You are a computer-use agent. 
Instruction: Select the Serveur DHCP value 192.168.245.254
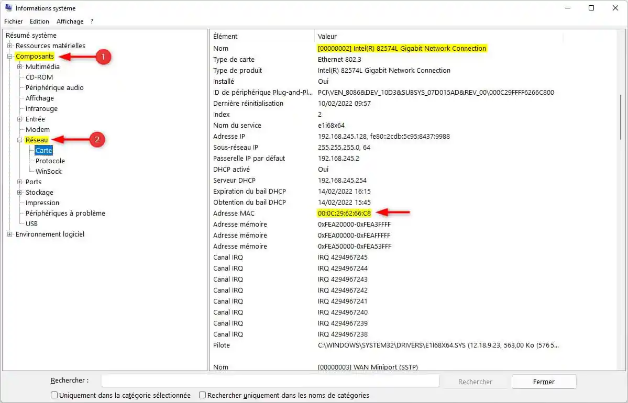pyautogui.click(x=342, y=181)
